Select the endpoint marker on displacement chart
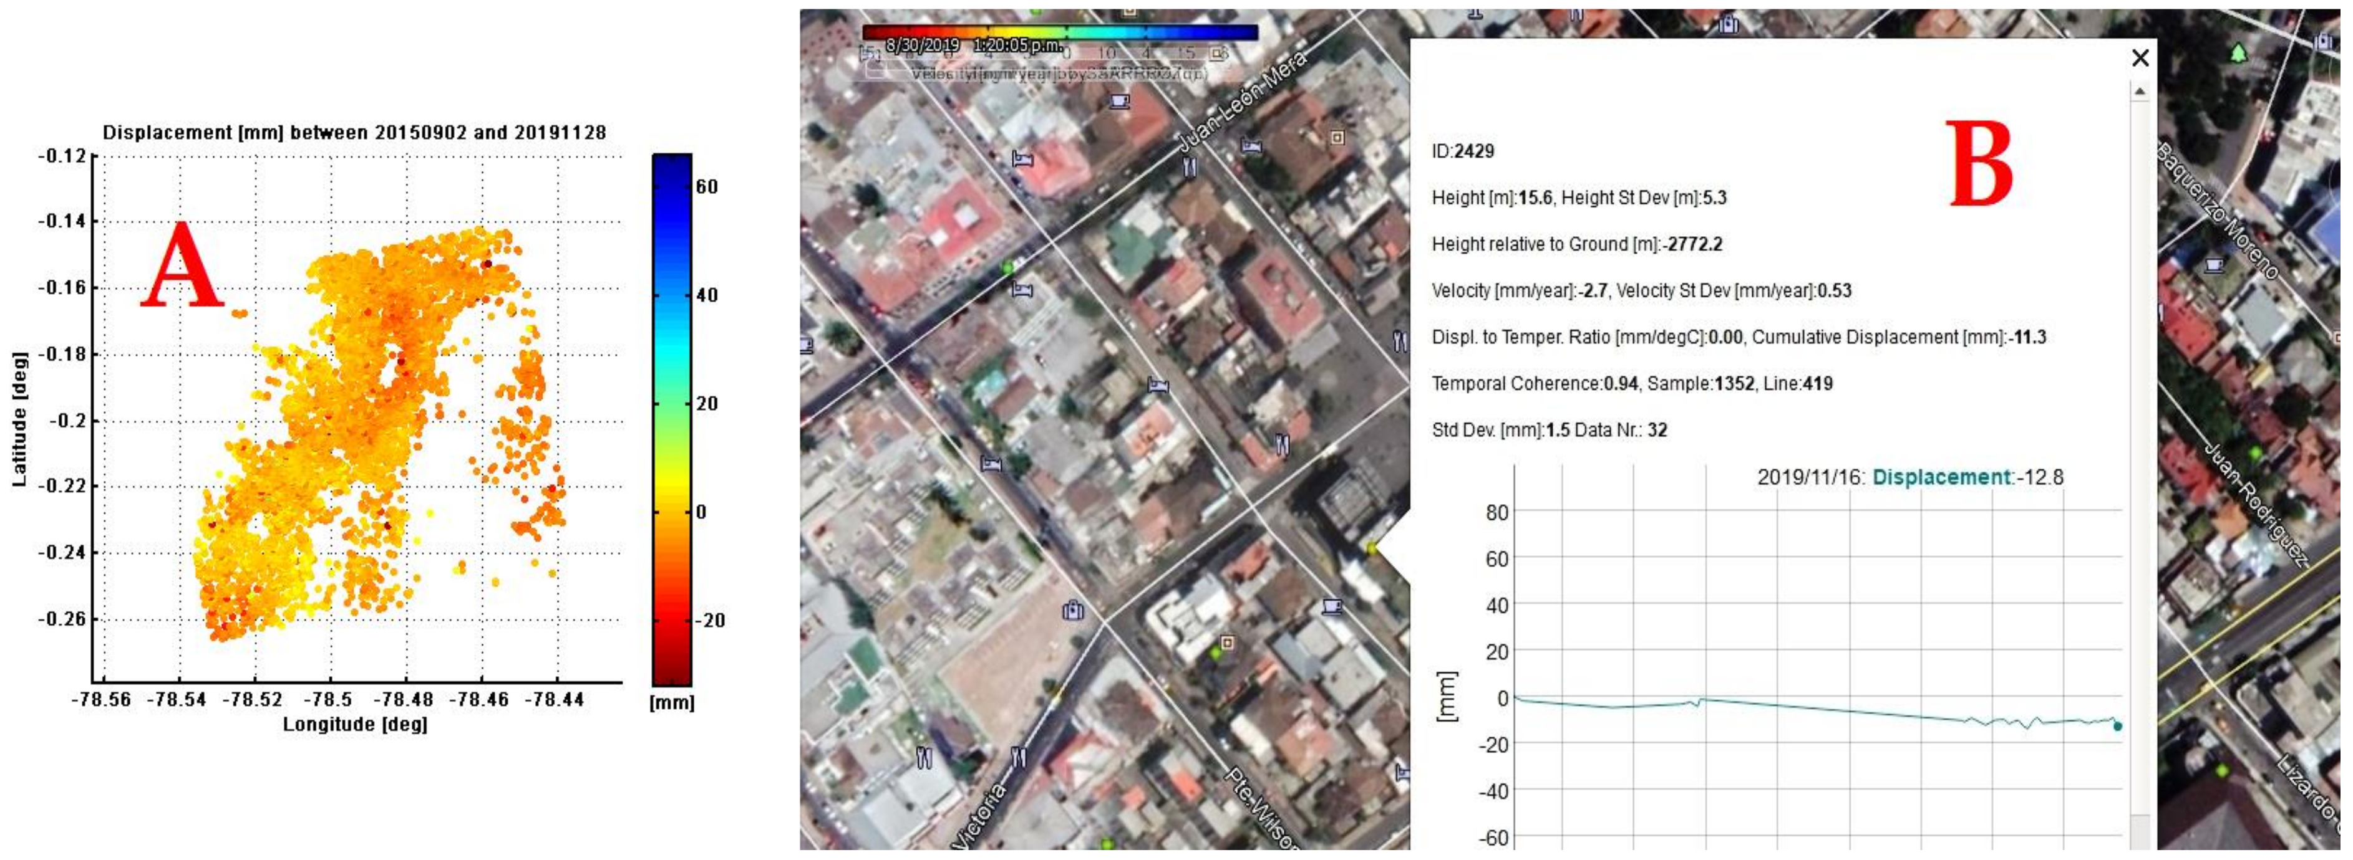Viewport: 2353px width, 860px height. 2117,727
